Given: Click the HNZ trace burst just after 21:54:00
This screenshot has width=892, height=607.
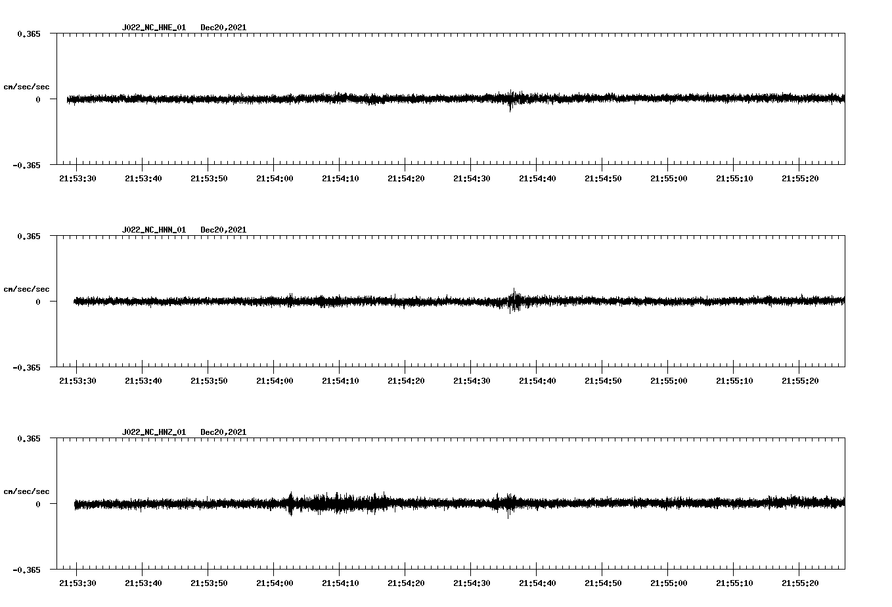Looking at the screenshot, I should (x=291, y=504).
